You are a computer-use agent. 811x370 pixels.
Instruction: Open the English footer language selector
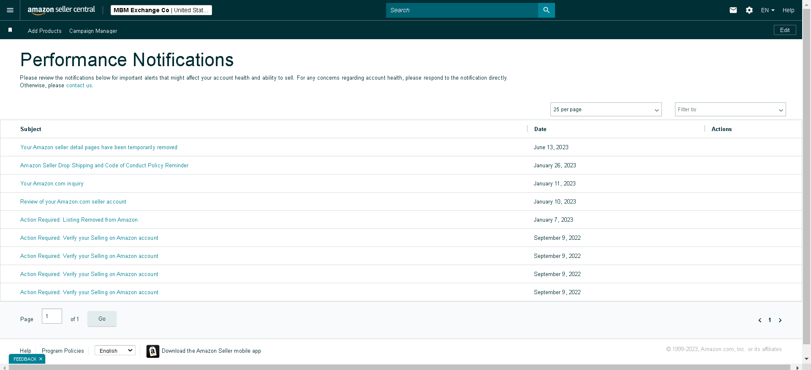tap(115, 351)
